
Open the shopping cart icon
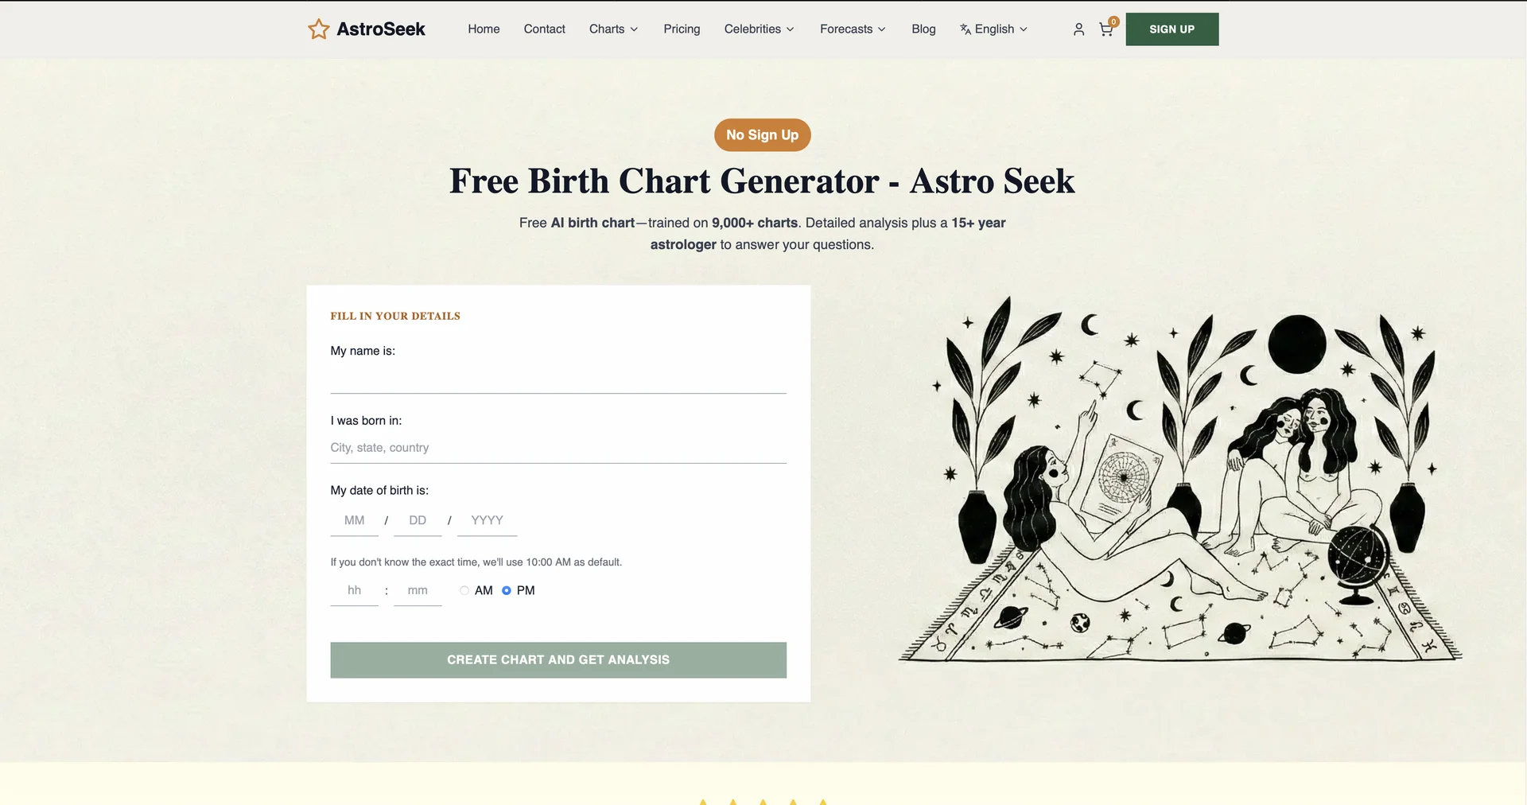pos(1105,29)
